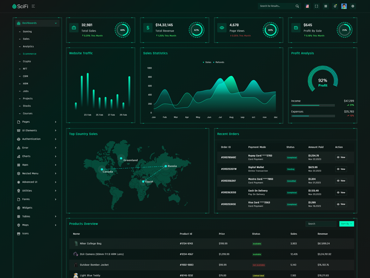Image resolution: width=370 pixels, height=278 pixels.
Task: Click the Income progress bar
Action: tap(313, 106)
